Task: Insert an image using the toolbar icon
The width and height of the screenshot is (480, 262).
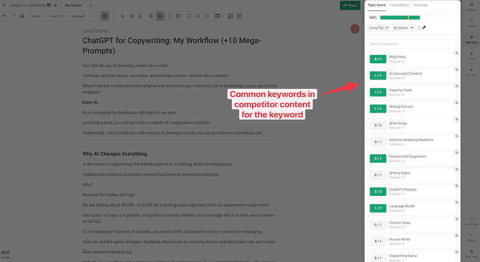Action: [x=230, y=16]
